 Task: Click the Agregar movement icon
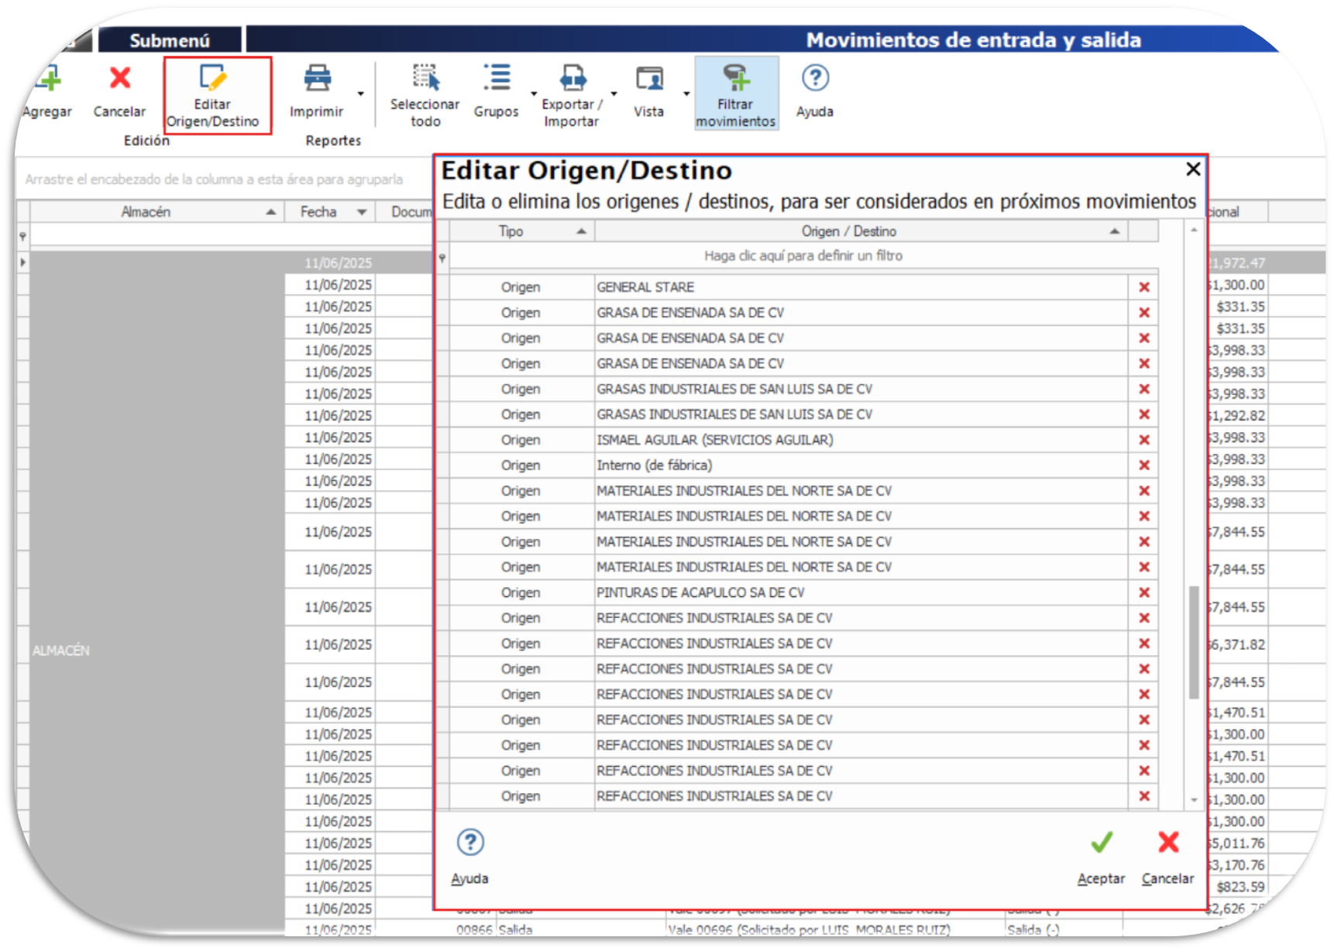click(48, 80)
